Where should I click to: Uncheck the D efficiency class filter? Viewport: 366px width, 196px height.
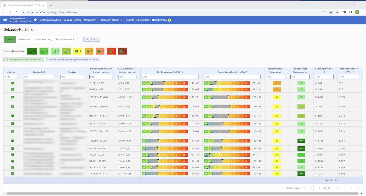pos(76,51)
